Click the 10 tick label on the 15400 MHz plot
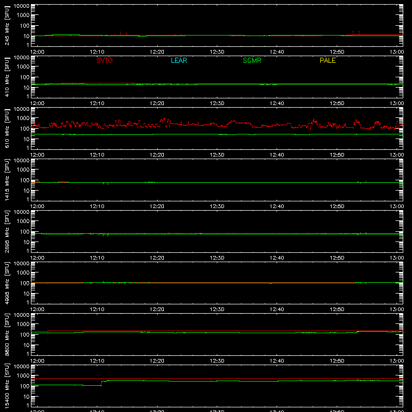Viewport: 412px width, 412px height. point(26,397)
